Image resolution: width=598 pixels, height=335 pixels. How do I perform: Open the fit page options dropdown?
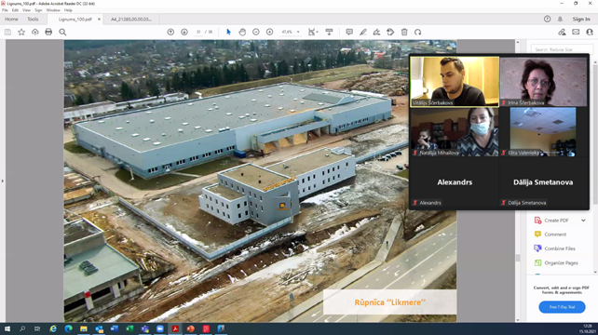click(313, 32)
